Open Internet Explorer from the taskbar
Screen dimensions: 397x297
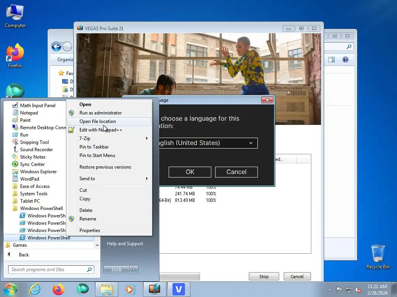click(35, 289)
